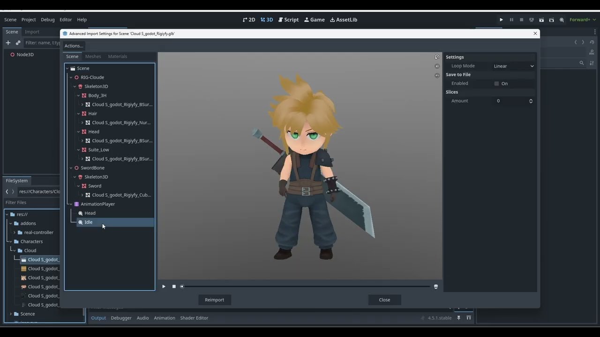Open the Scene menu

[x=10, y=20]
